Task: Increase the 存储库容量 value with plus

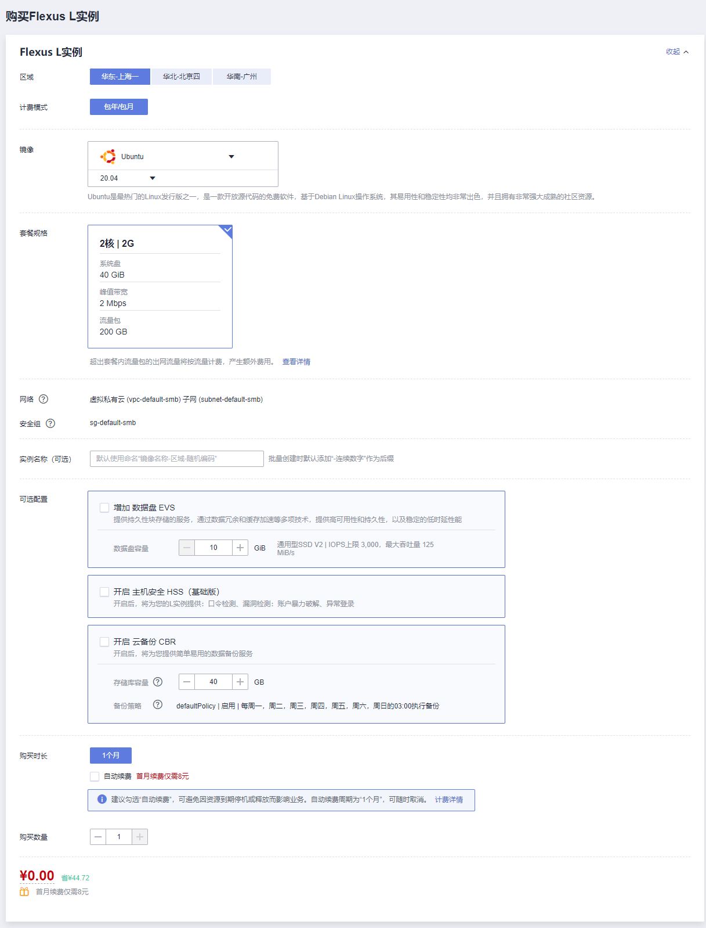Action: [x=240, y=682]
